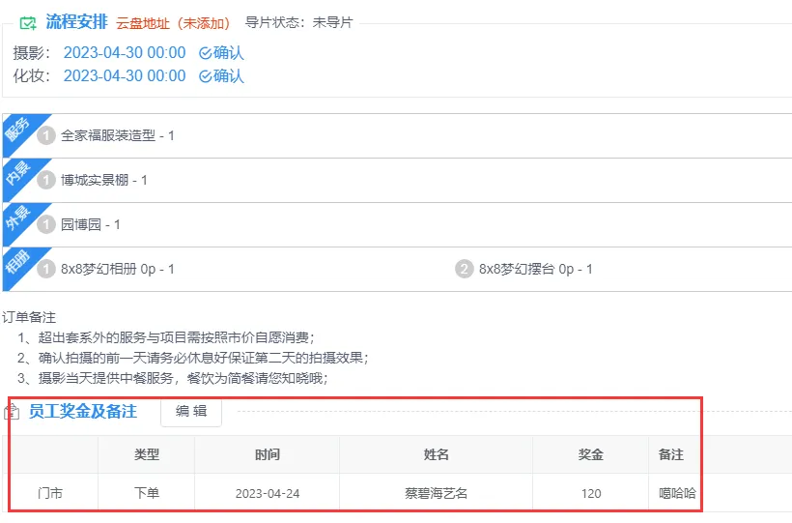Click the 编辑 button for employee bonus
This screenshot has width=792, height=523.
click(x=191, y=411)
